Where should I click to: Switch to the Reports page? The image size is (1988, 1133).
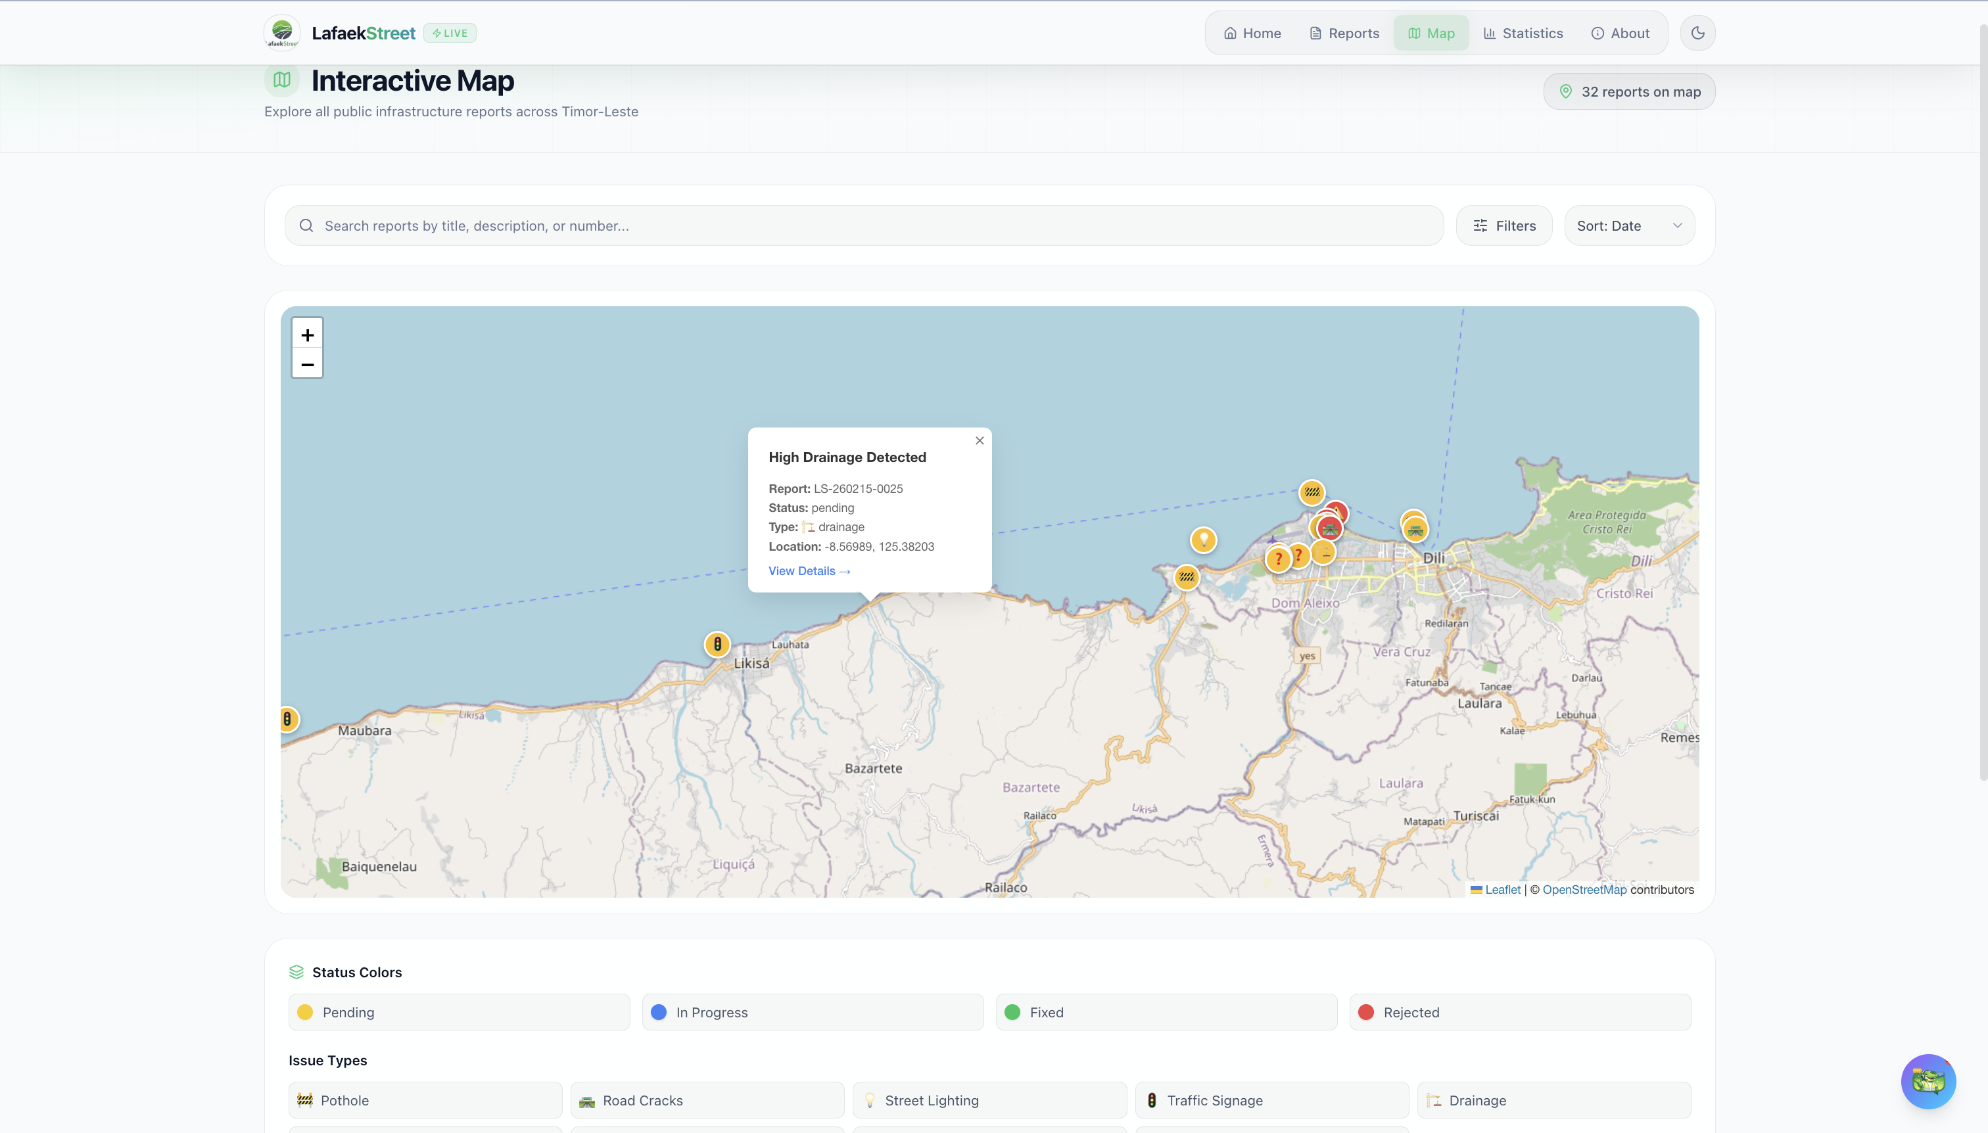point(1344,33)
